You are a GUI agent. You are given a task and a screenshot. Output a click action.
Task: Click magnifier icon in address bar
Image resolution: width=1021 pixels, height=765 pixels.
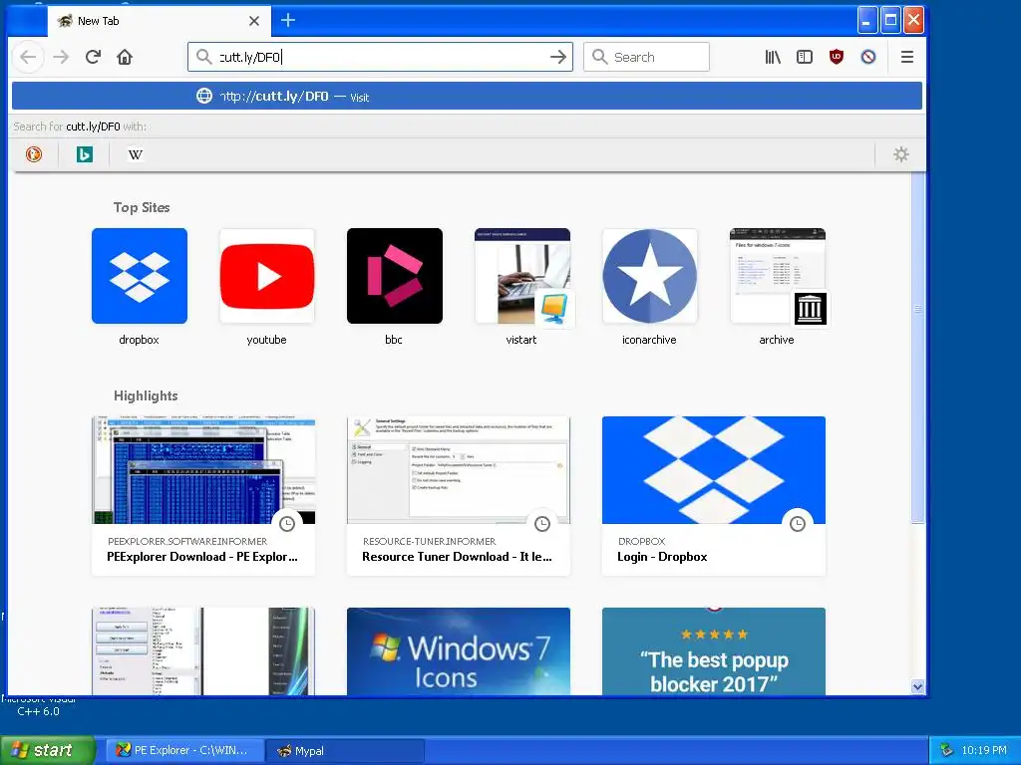(x=203, y=57)
